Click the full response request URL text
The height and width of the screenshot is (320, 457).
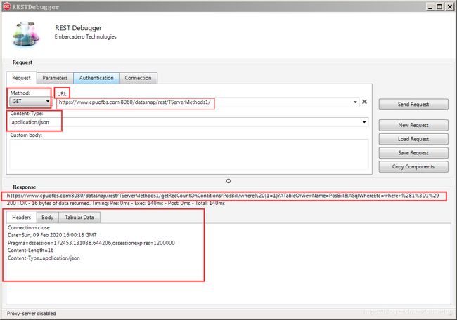point(223,196)
